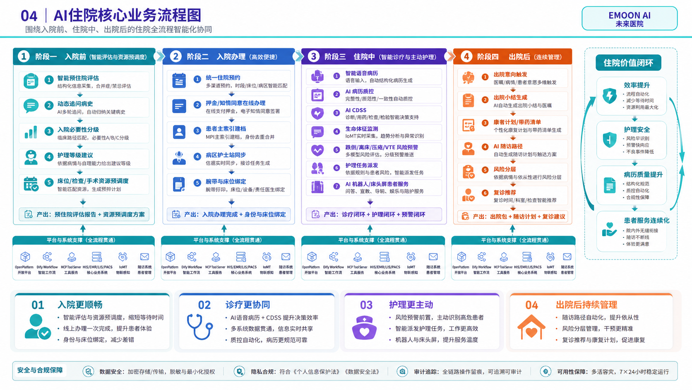Click the 智能预住院评估 clipboard icon

click(31, 81)
